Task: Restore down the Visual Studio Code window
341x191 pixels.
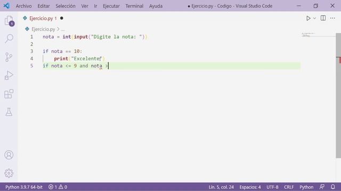Action: pyautogui.click(x=316, y=6)
